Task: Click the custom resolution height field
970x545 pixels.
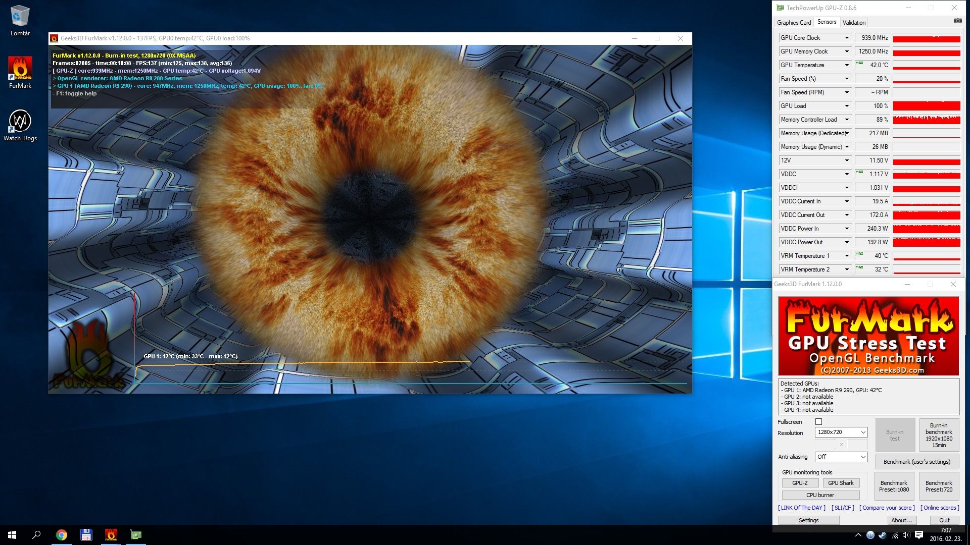Action: click(x=857, y=444)
